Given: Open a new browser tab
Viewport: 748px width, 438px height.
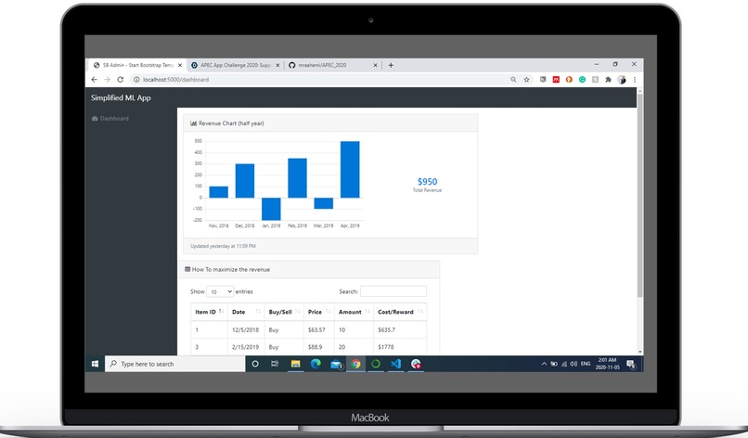Looking at the screenshot, I should [x=391, y=65].
